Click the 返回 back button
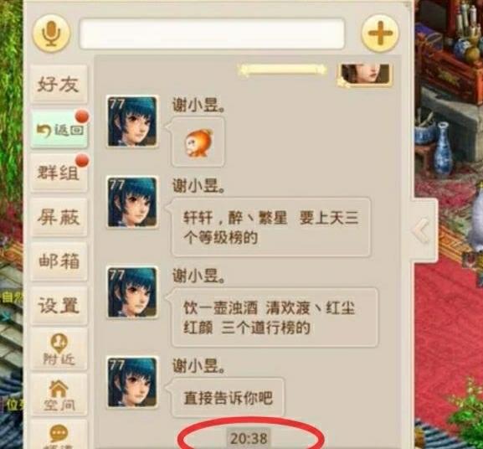 point(59,130)
